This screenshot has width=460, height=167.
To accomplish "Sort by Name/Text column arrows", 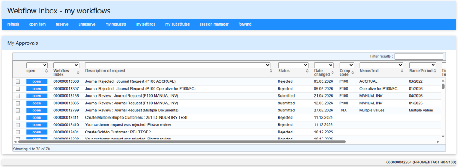I will click(x=402, y=71).
